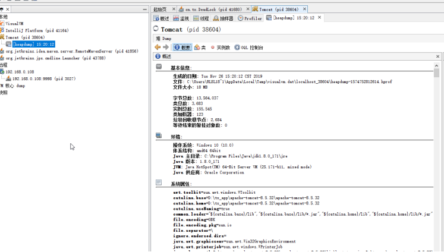444x252 pixels.
Task: Select jps.cmdline.Launcher (pid 43788) process
Action: pos(55,58)
